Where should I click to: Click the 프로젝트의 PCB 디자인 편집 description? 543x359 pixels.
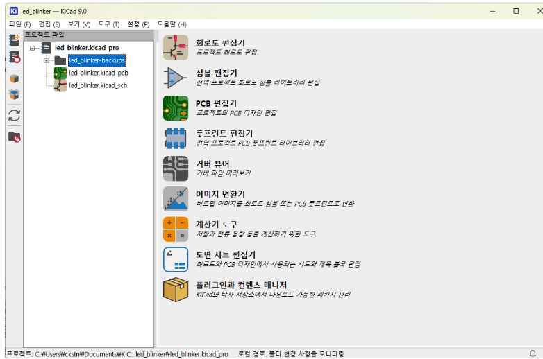(237, 113)
